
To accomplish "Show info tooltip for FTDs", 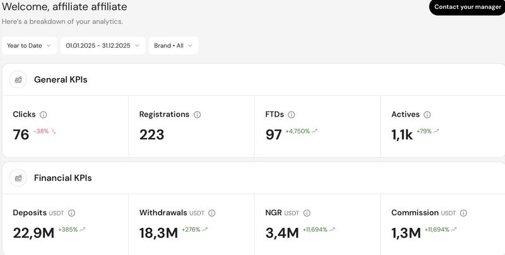I will 292,115.
